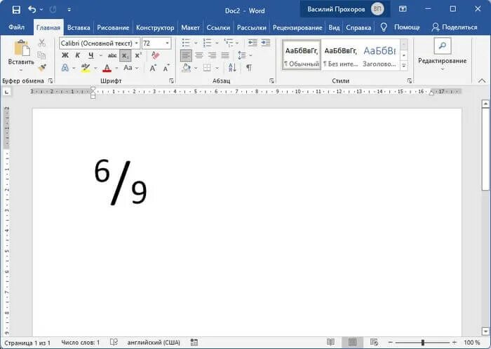Save the document with the floppy icon
Viewport: 491px width, 349px height.
point(16,10)
